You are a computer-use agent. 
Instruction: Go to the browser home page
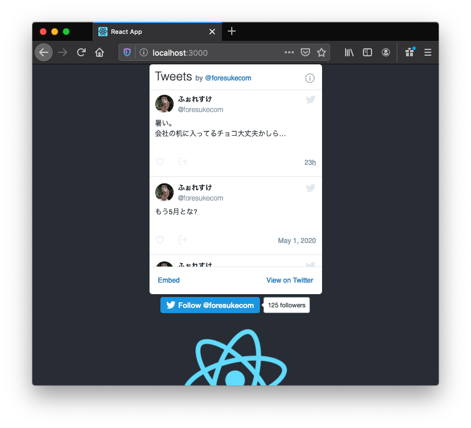pyautogui.click(x=99, y=52)
